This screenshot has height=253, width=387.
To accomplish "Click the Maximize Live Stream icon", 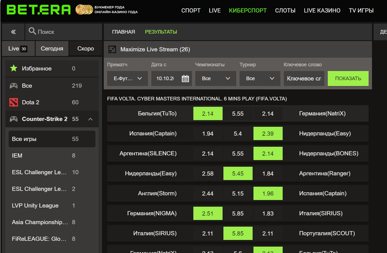I will coord(112,49).
